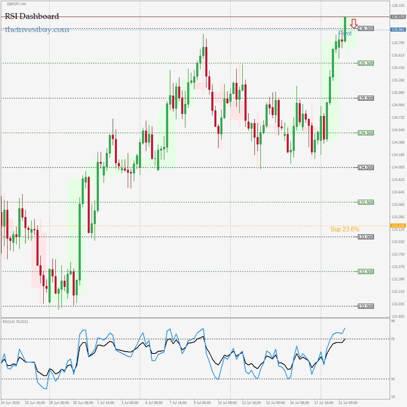
Task: Click the RSI(14) 70.0221 indicator label
Action: coord(15,322)
